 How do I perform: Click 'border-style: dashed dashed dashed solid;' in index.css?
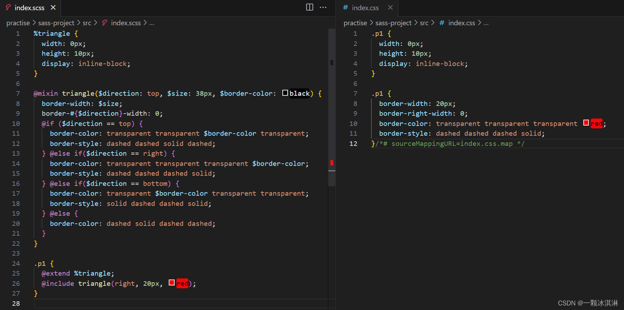(x=462, y=134)
